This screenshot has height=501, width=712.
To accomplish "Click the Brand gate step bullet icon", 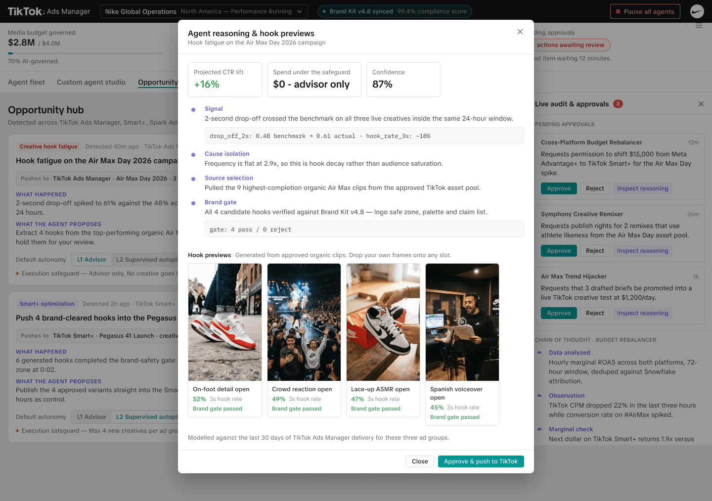I will pyautogui.click(x=193, y=203).
